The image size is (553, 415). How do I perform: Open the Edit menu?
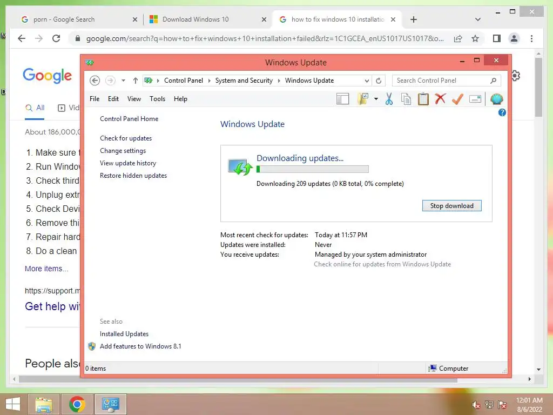(x=113, y=99)
